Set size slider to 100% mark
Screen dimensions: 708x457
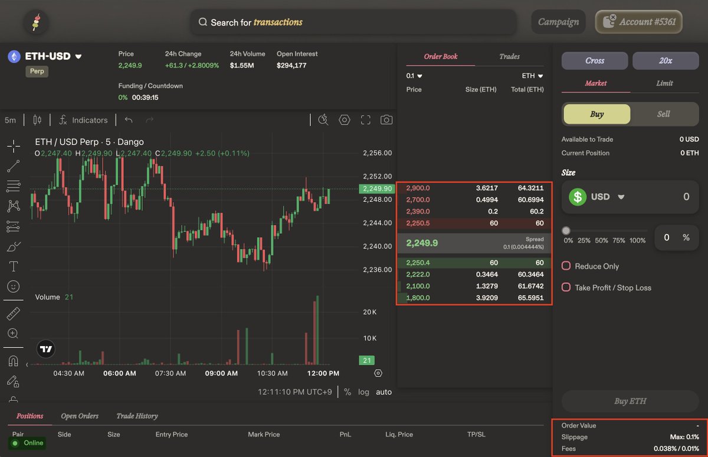(638, 240)
